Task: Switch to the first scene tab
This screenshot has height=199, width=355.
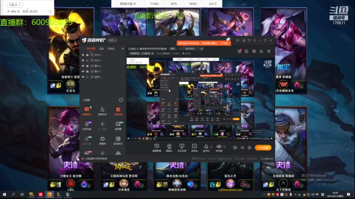Action: pos(91,49)
